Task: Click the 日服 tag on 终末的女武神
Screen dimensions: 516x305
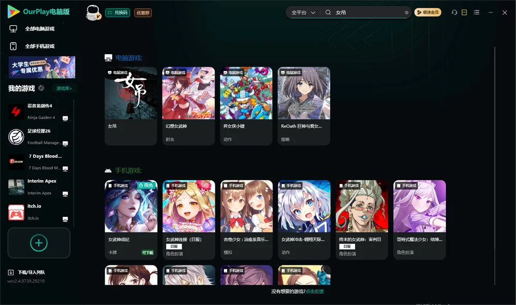Action: coord(347,246)
